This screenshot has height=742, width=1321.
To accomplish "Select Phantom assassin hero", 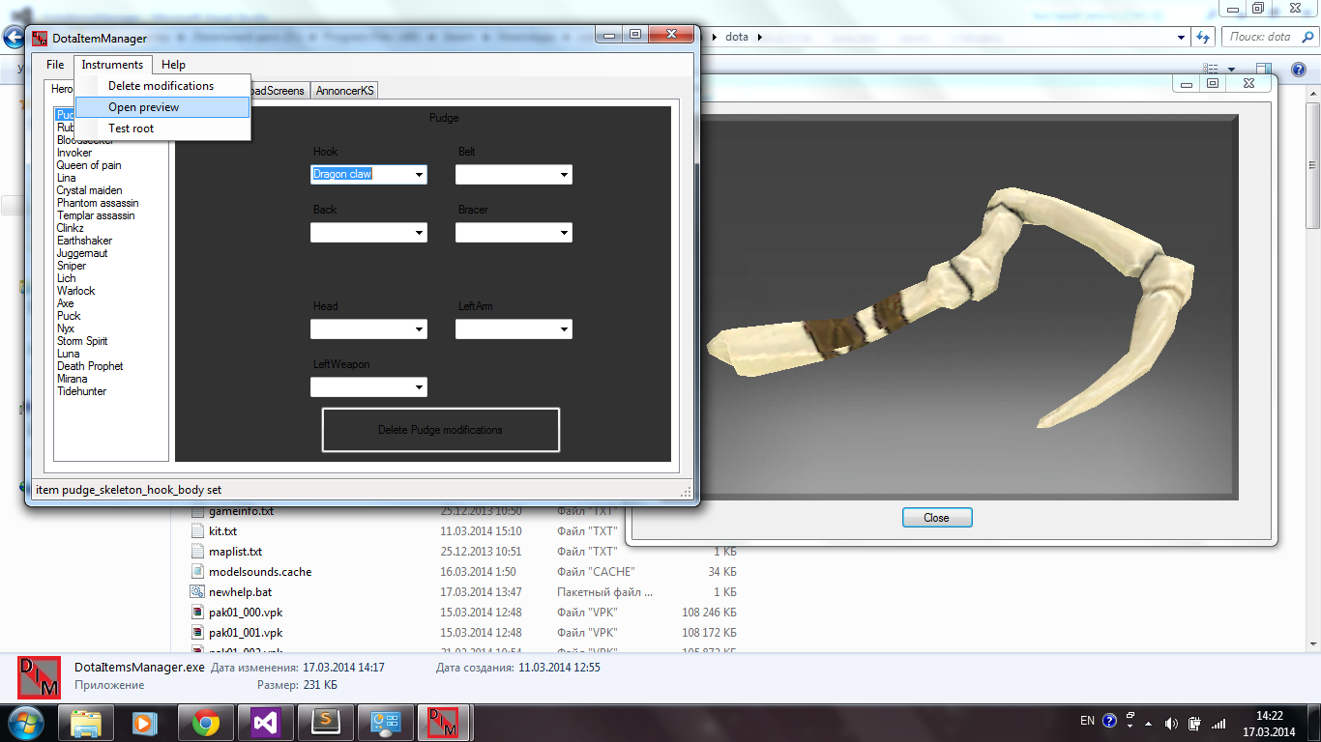I will [98, 203].
